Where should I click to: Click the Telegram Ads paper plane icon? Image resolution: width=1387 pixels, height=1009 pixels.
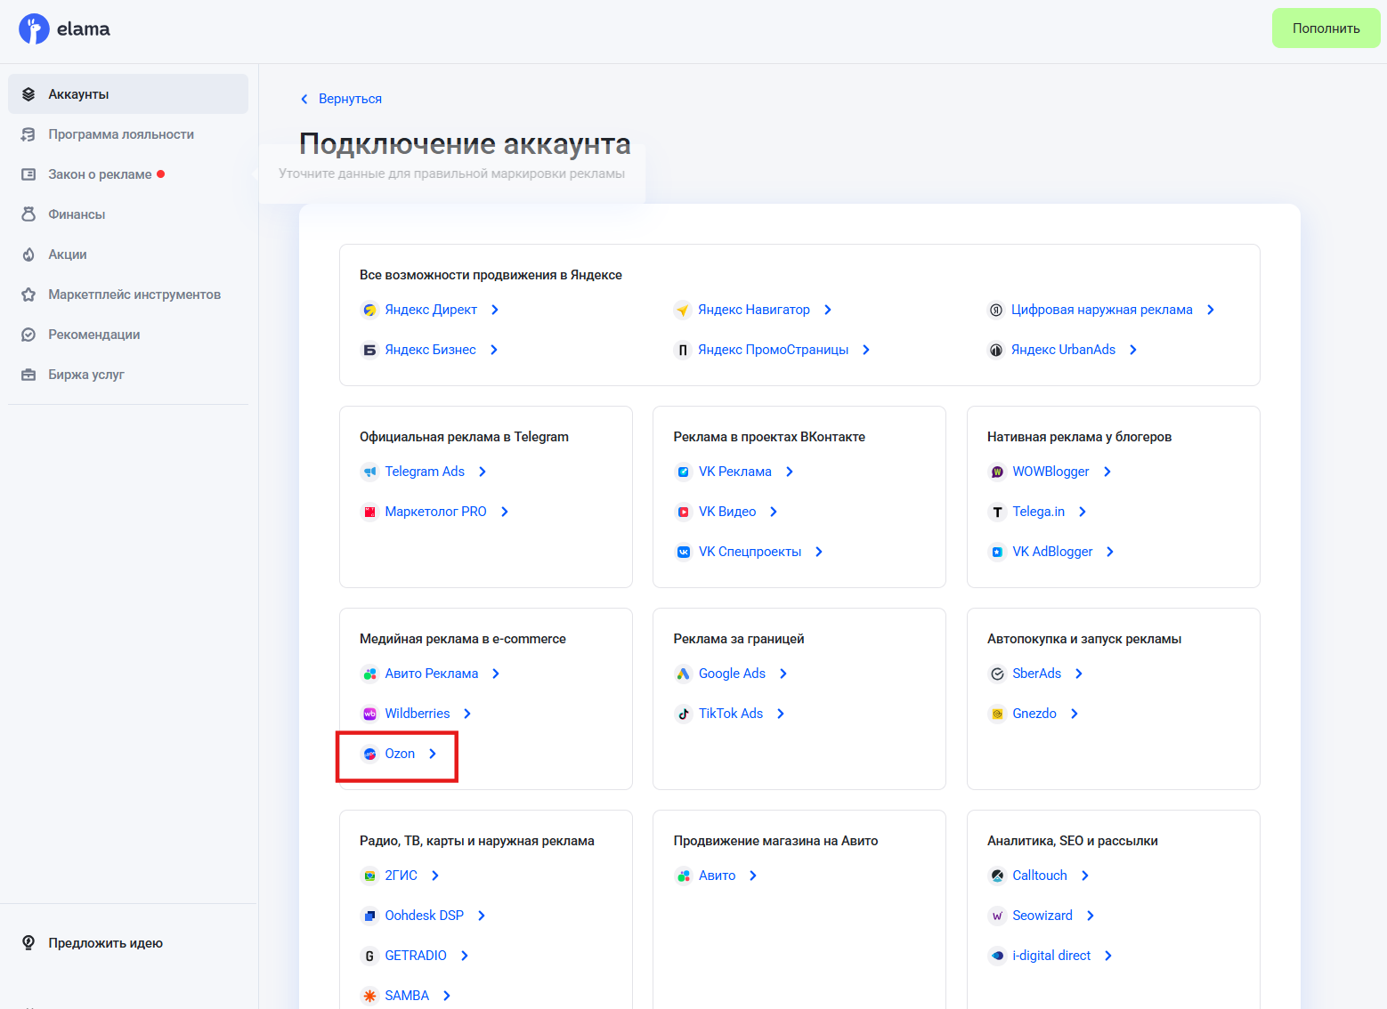[369, 472]
